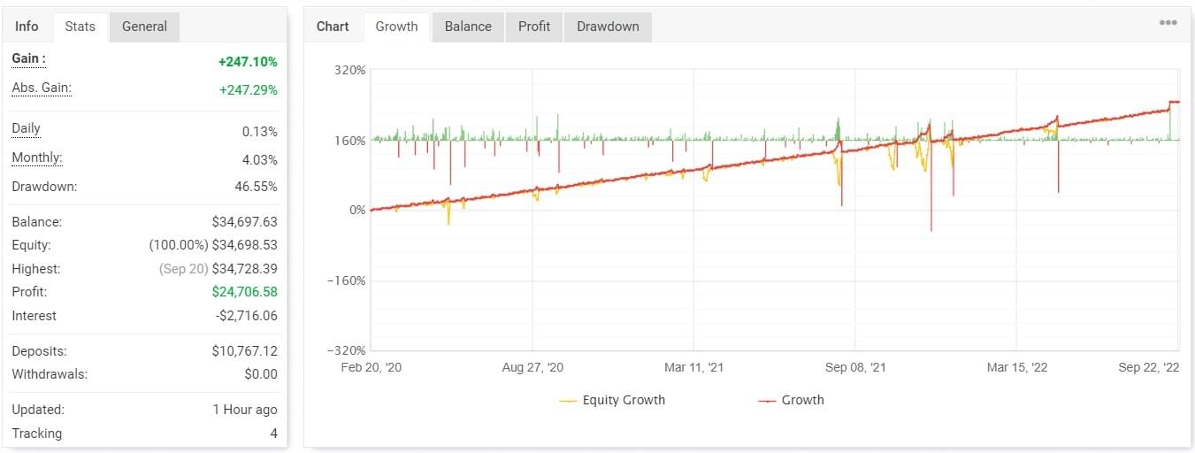Switch to the Balance chart tab
The height and width of the screenshot is (453, 1195).
pyautogui.click(x=468, y=27)
